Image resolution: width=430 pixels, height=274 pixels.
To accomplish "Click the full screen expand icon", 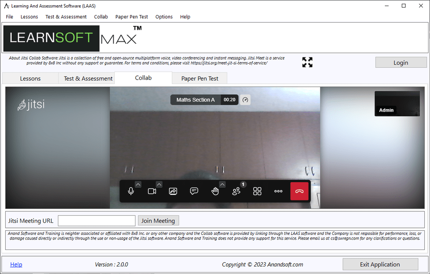I will (307, 62).
